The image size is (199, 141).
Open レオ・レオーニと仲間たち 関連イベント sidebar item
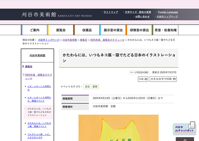tap(39, 99)
